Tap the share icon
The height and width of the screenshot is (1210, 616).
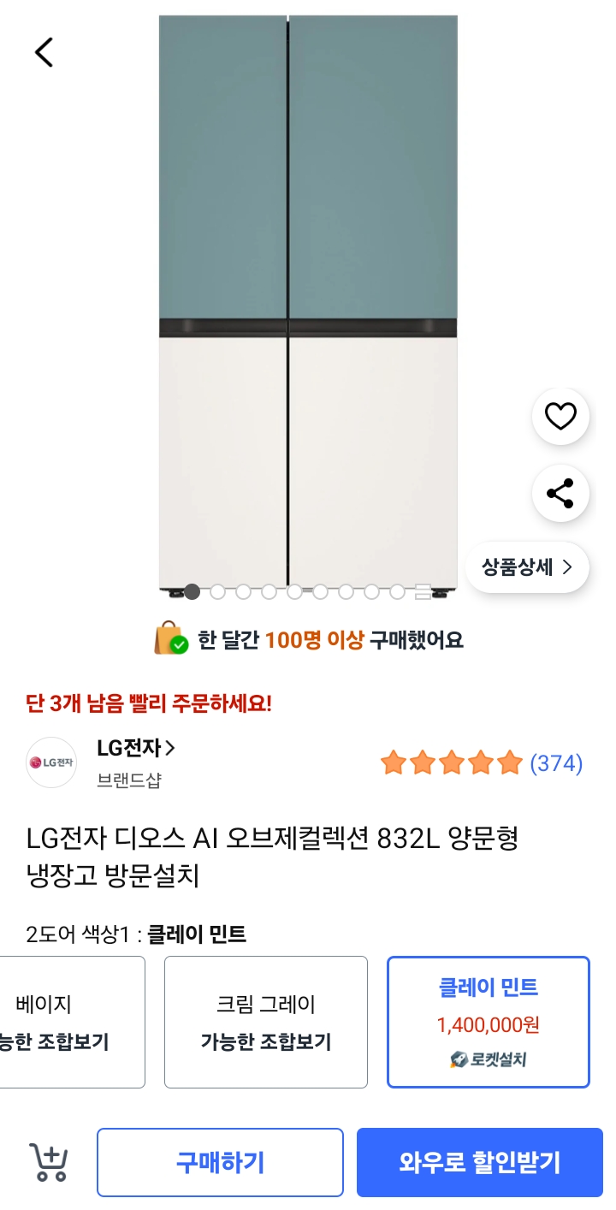pyautogui.click(x=560, y=494)
